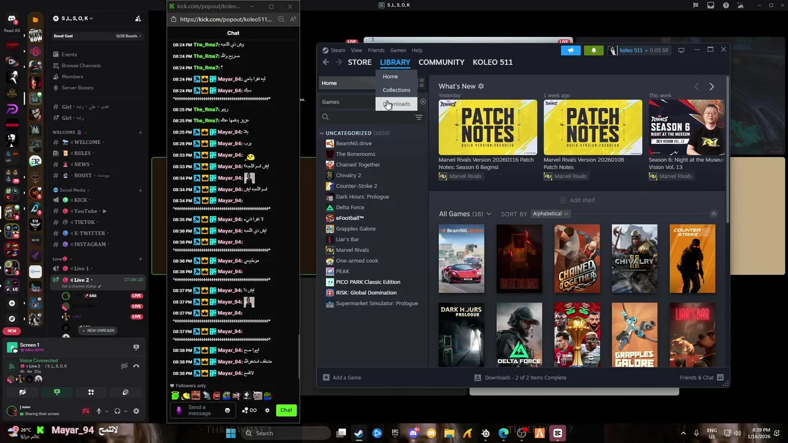Open File Explorer from taskbar
The height and width of the screenshot is (443, 788).
449,433
